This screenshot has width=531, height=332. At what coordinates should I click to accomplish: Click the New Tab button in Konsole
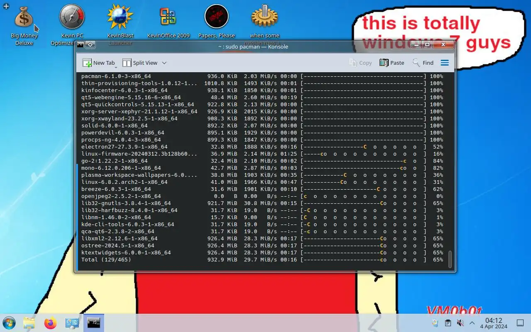pos(98,63)
